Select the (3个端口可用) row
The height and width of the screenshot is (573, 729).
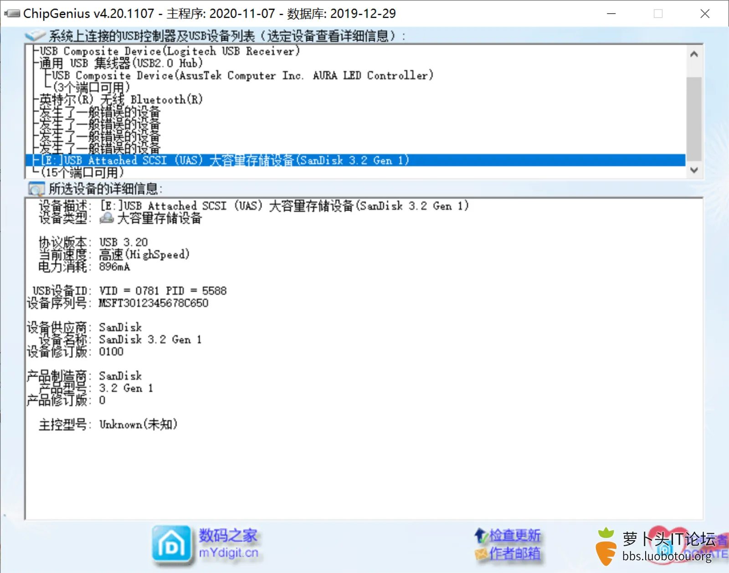point(91,87)
